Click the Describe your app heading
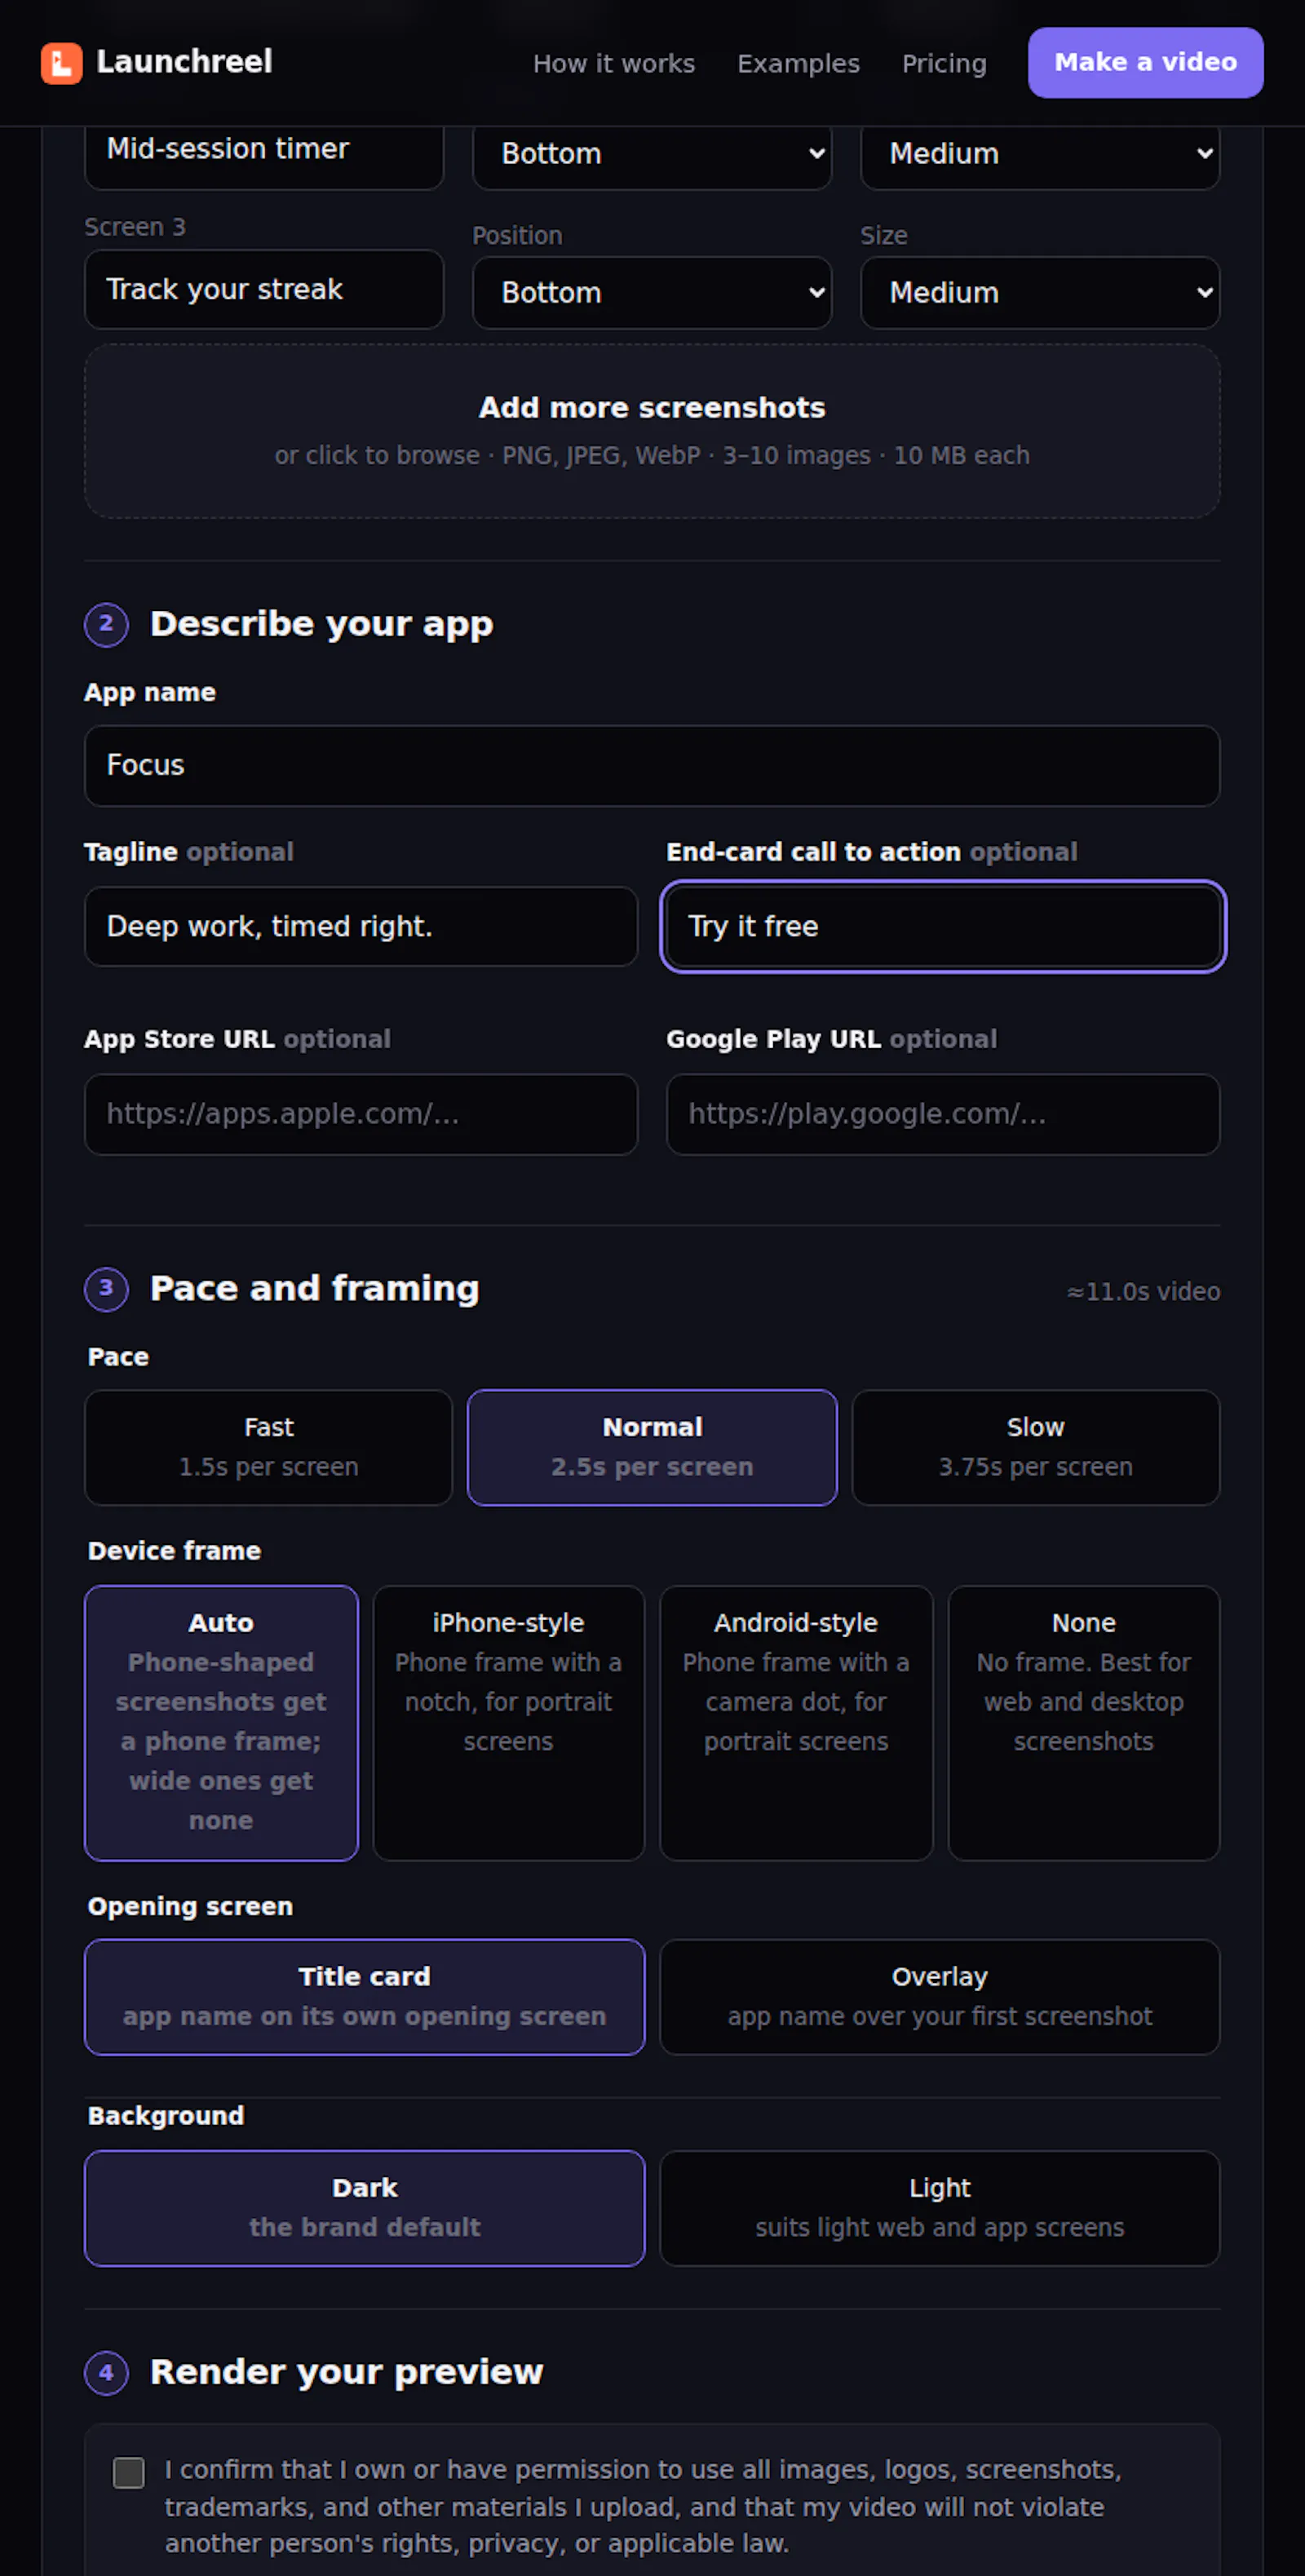1305x2576 pixels. 321,624
